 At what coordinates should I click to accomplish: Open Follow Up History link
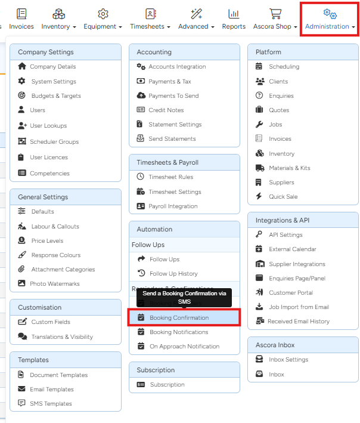[x=173, y=273]
